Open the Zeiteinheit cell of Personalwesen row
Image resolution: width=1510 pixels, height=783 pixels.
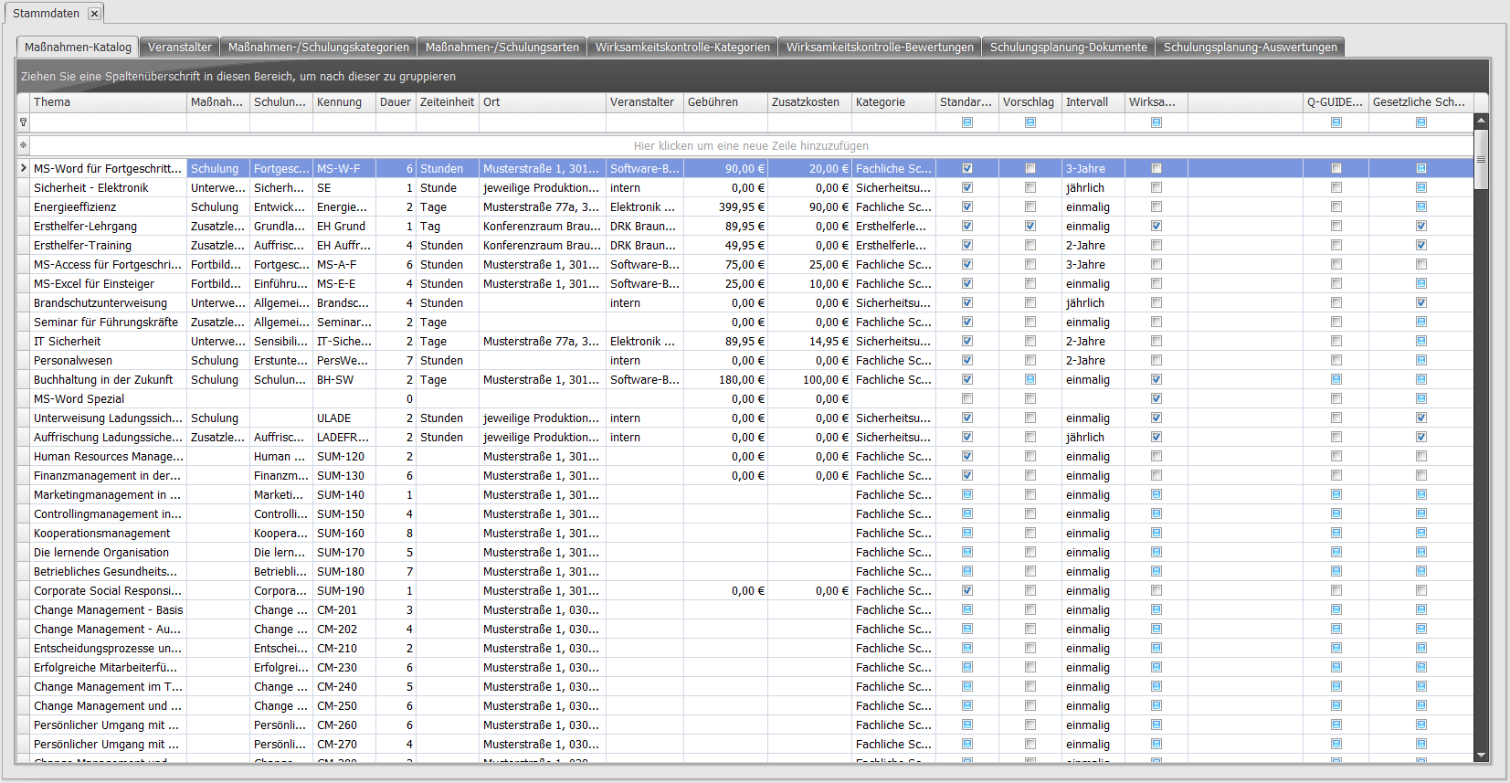tap(447, 360)
